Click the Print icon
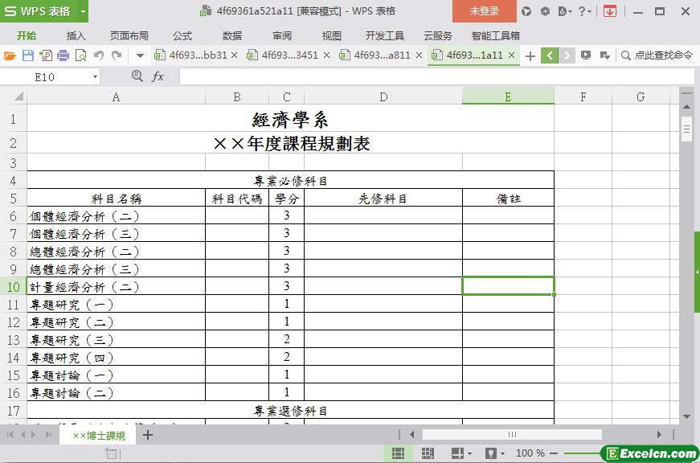The width and height of the screenshot is (700, 463). (x=63, y=55)
